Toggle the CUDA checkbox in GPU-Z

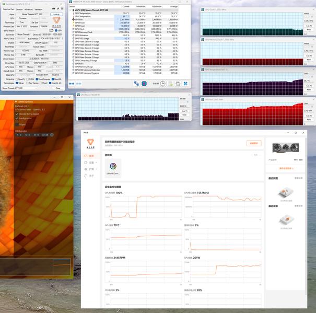pyautogui.click(x=27, y=79)
